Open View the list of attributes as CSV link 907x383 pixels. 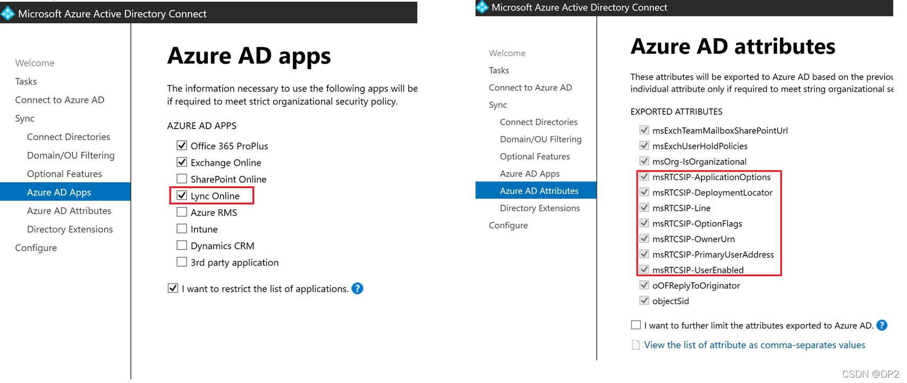[x=755, y=345]
